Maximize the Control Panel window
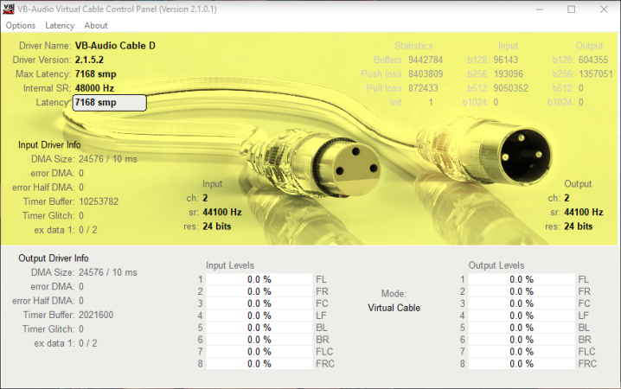Image resolution: width=621 pixels, height=389 pixels. (571, 10)
